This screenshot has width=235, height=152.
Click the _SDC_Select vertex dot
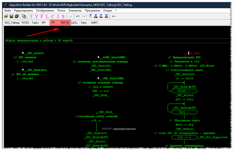[23, 53]
